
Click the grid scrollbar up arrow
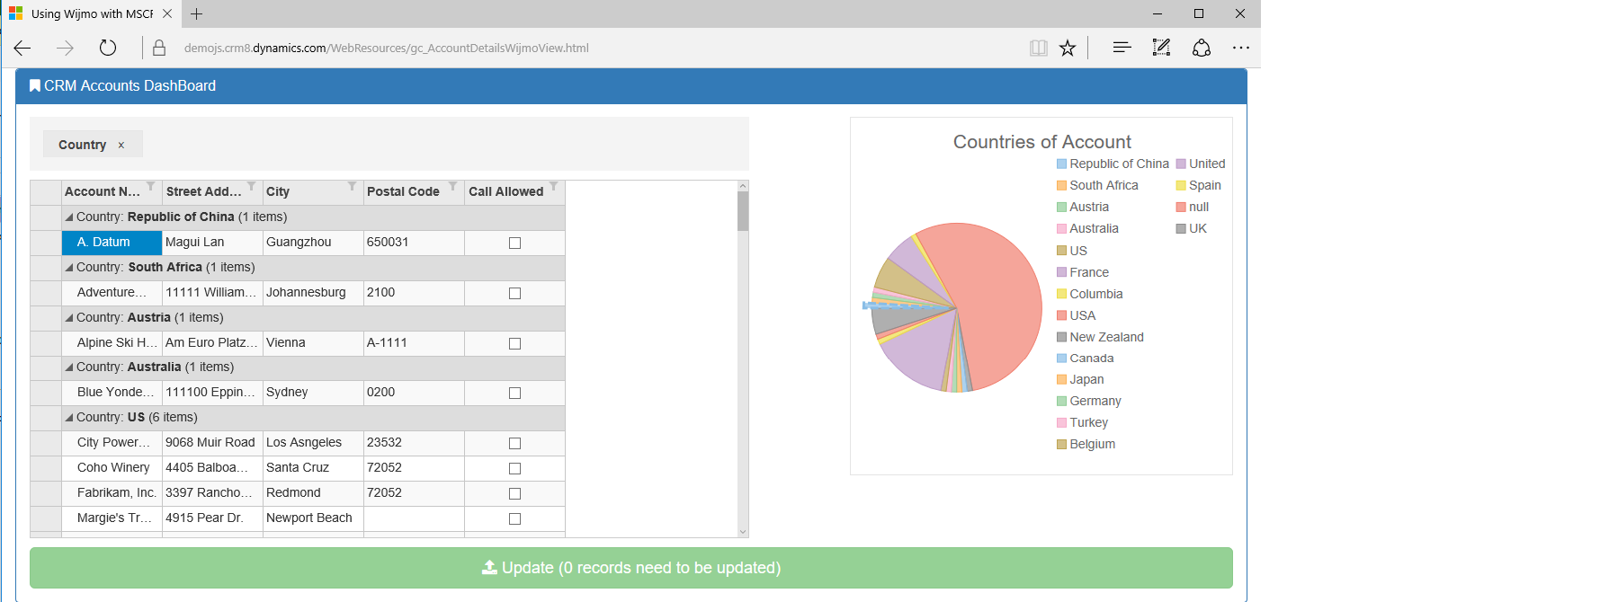tap(743, 186)
